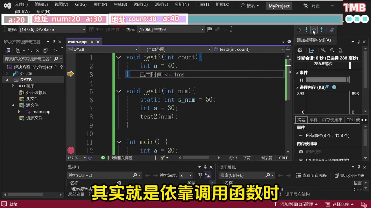Collapse the 源文件 folder node
371x208 pixels.
click(13, 105)
